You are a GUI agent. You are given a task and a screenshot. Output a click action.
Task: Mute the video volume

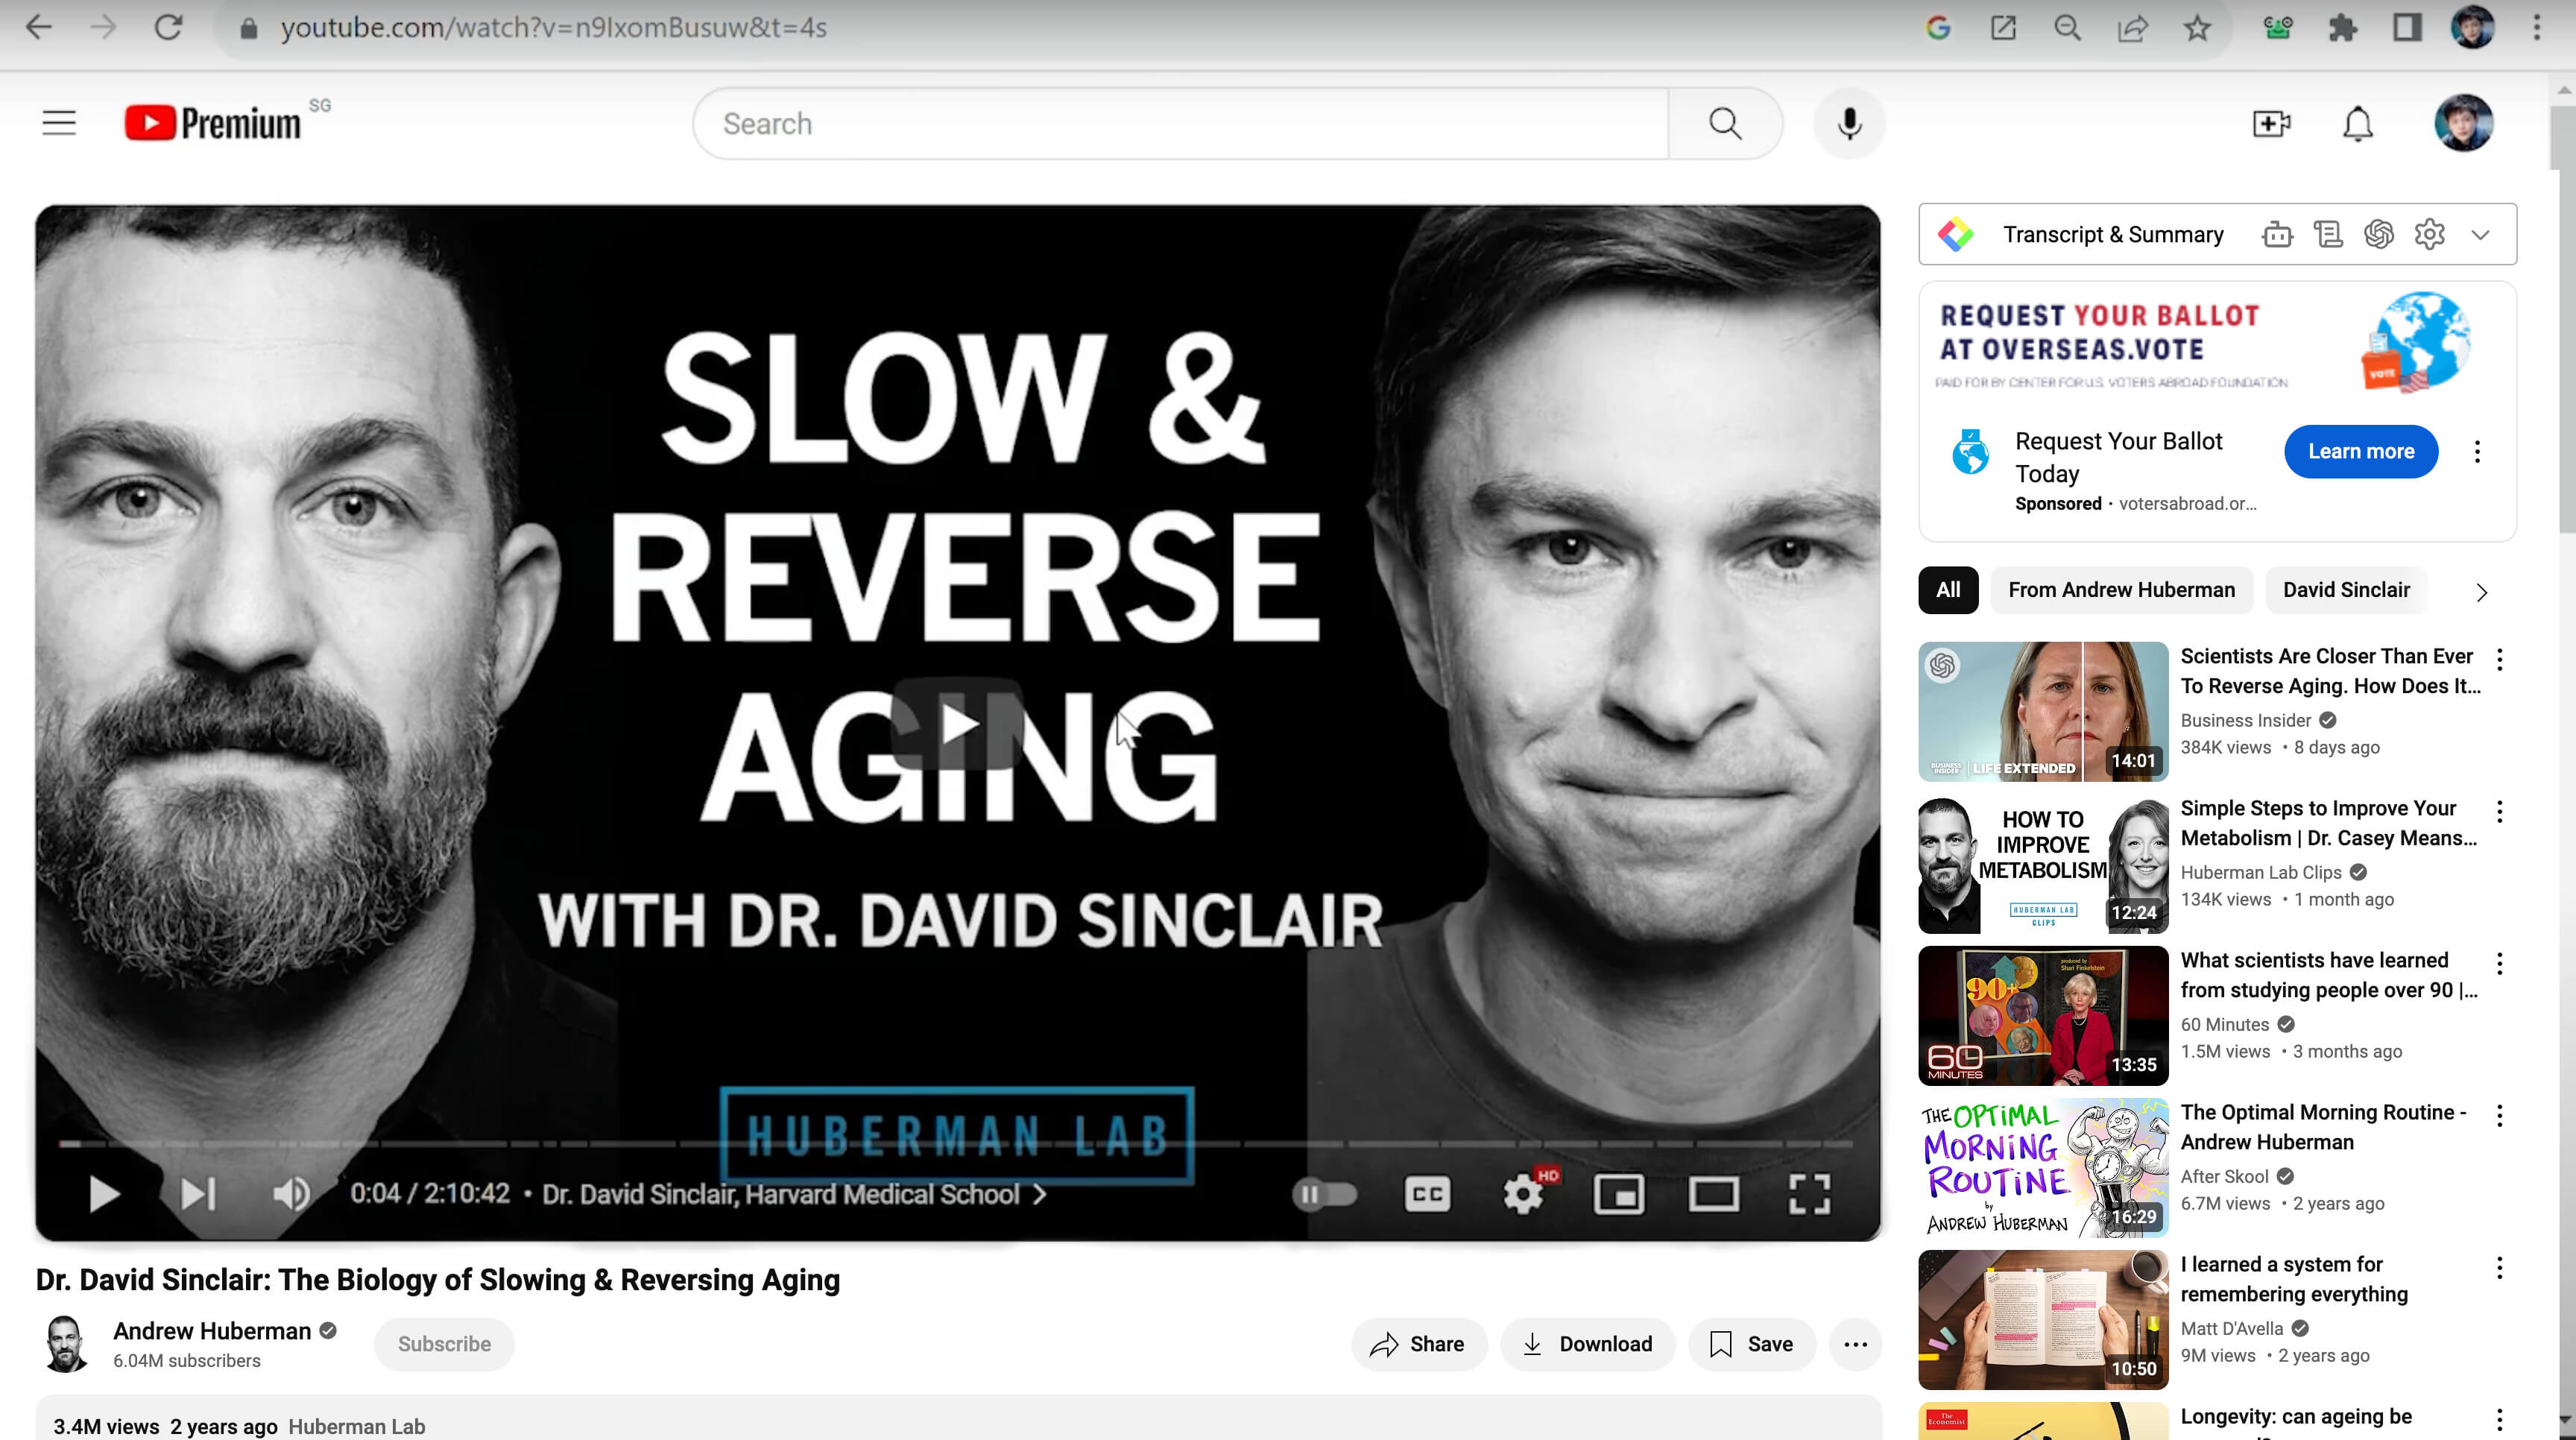point(291,1194)
